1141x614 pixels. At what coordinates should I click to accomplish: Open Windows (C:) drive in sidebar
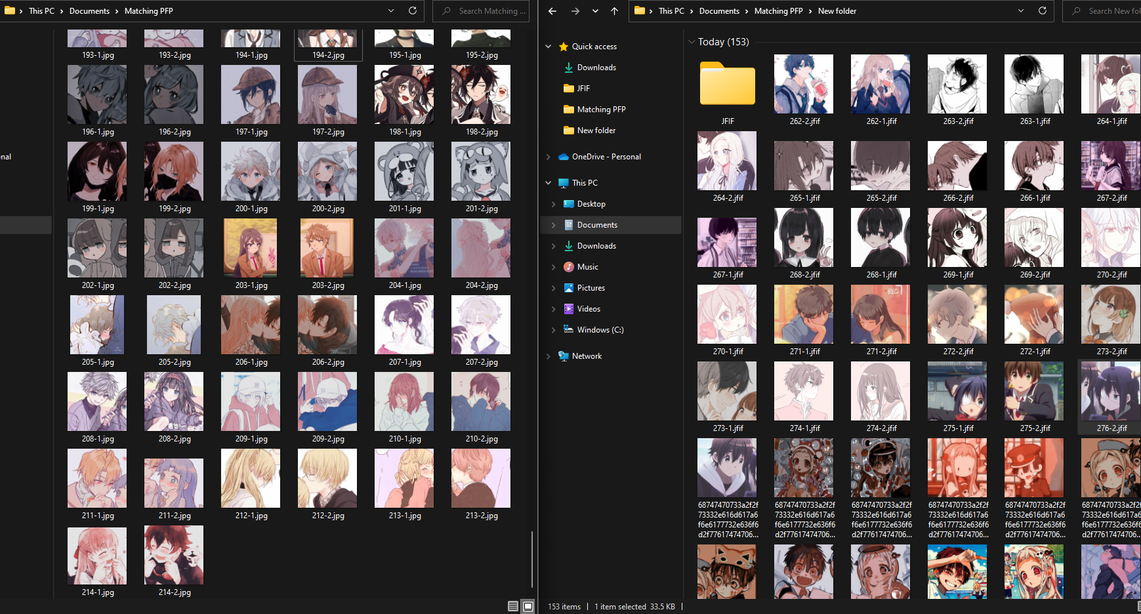pyautogui.click(x=600, y=330)
